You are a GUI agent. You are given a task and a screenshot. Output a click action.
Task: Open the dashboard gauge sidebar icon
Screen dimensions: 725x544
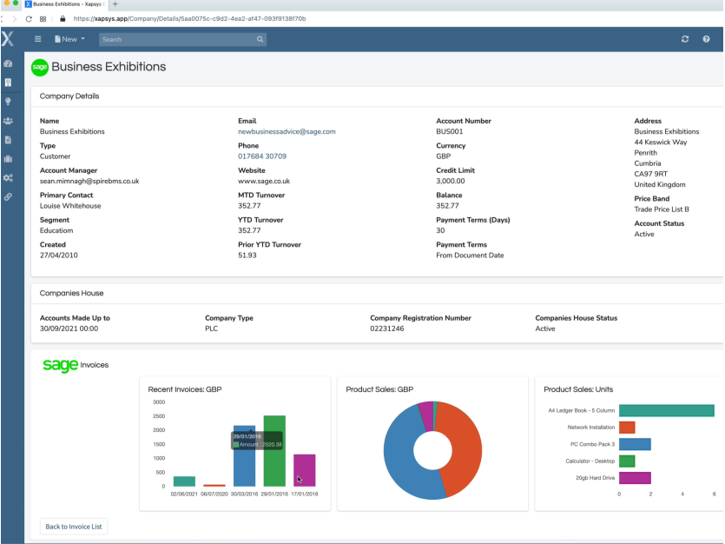[8, 63]
